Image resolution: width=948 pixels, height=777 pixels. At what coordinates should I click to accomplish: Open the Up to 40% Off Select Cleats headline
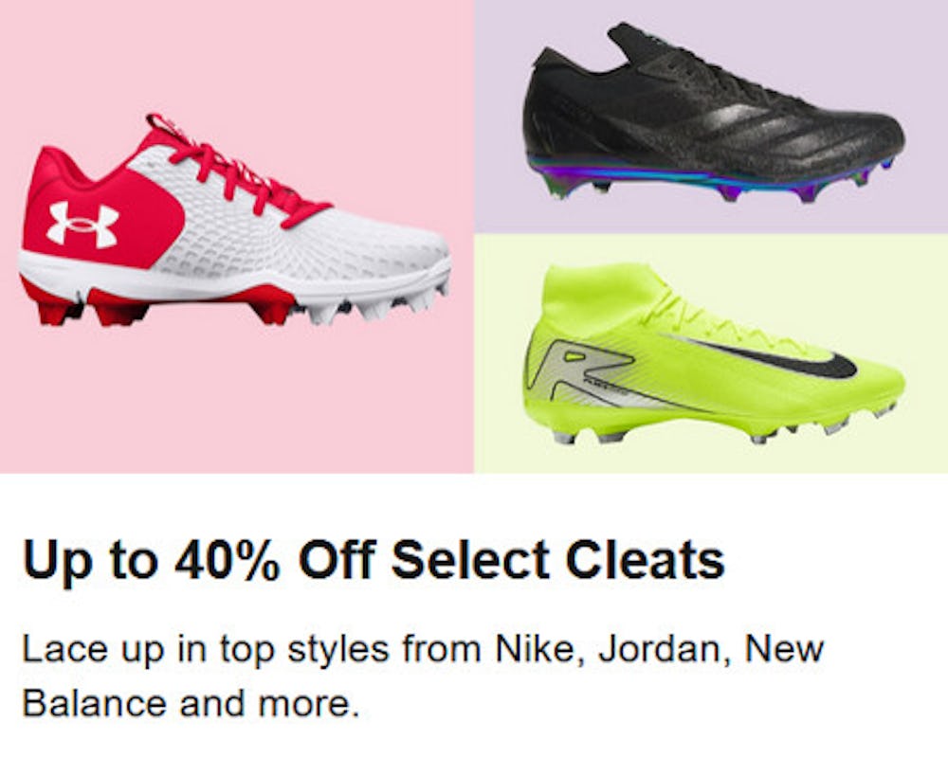tap(374, 561)
